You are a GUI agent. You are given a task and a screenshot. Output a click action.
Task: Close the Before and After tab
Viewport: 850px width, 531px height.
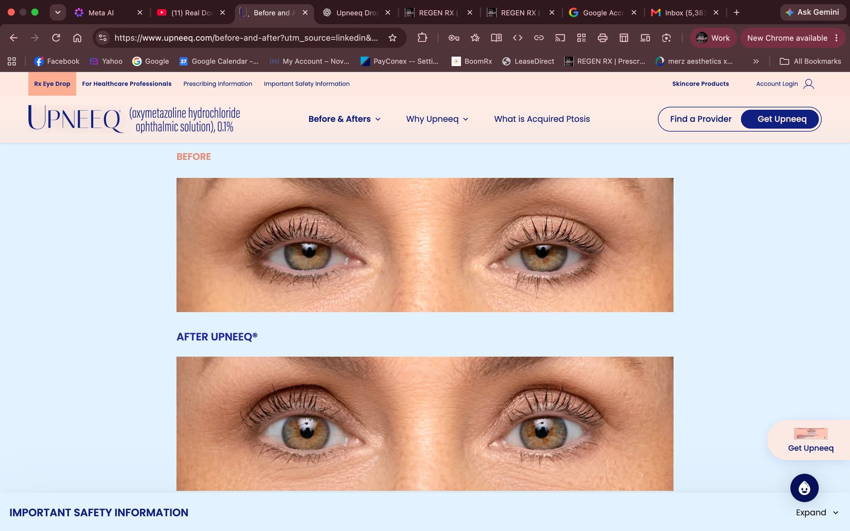(x=305, y=12)
